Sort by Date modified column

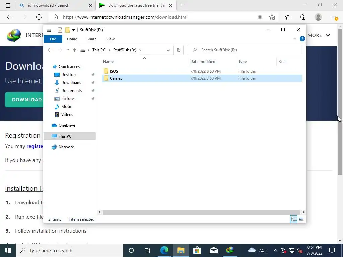[x=212, y=62]
